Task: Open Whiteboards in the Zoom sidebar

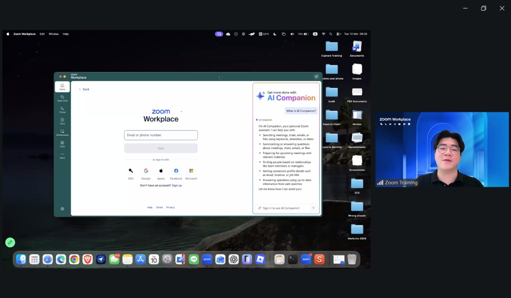Action: coord(62,132)
